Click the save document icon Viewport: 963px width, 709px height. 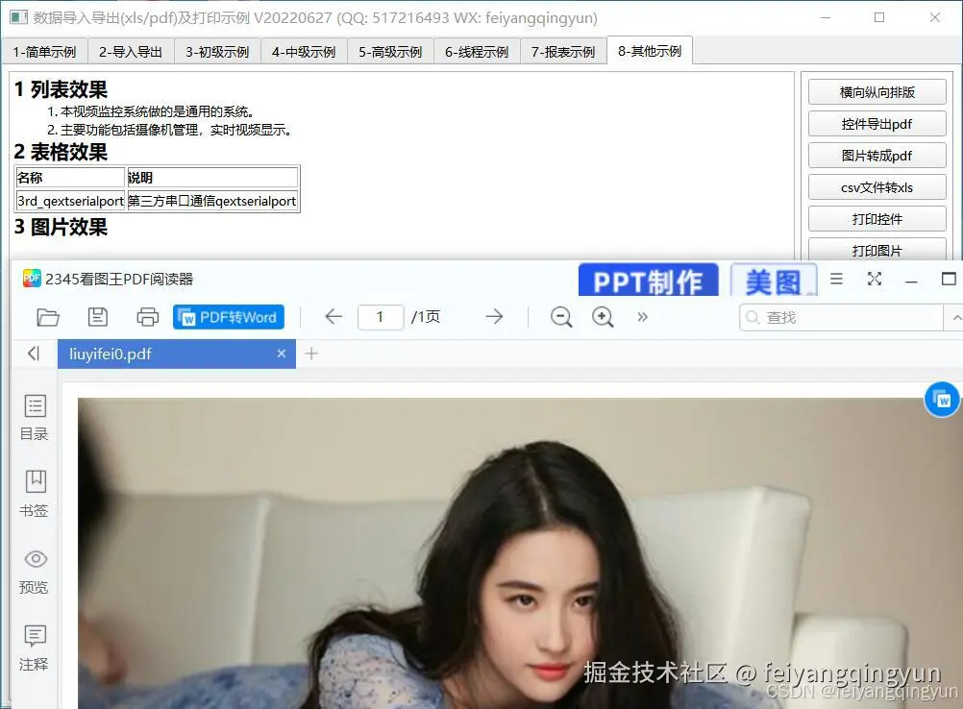[x=97, y=317]
